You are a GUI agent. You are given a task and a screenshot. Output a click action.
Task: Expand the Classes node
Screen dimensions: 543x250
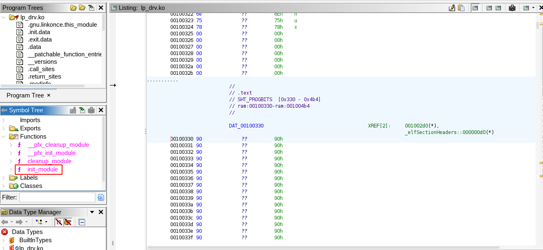tap(4, 186)
